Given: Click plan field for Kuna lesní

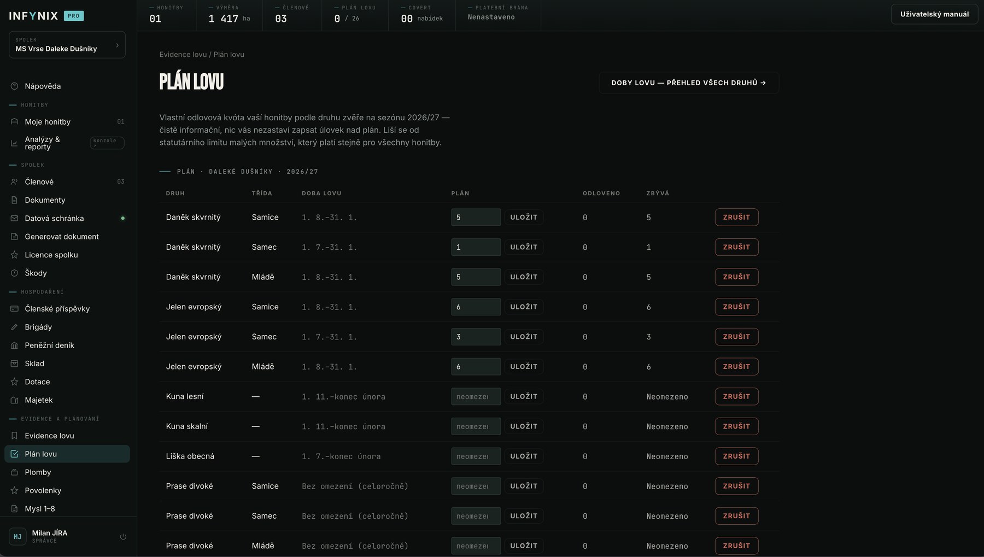Looking at the screenshot, I should pos(476,397).
